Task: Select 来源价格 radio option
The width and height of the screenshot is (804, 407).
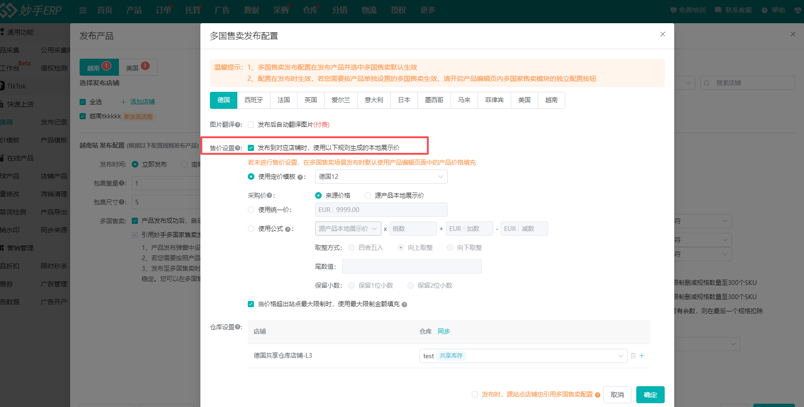Action: click(x=318, y=195)
